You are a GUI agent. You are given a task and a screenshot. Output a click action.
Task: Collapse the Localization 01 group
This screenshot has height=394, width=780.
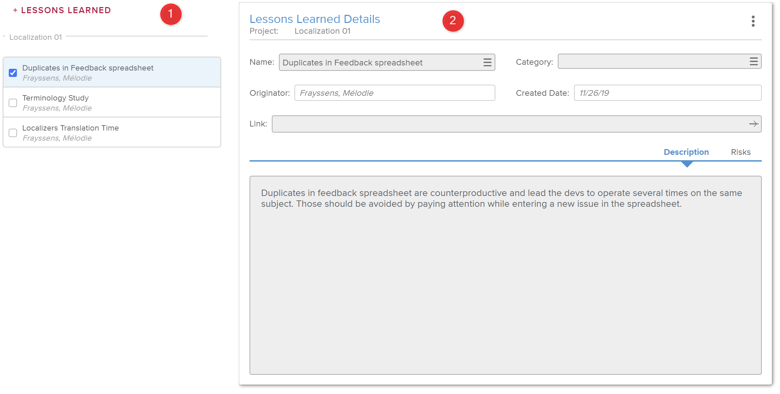[4, 36]
